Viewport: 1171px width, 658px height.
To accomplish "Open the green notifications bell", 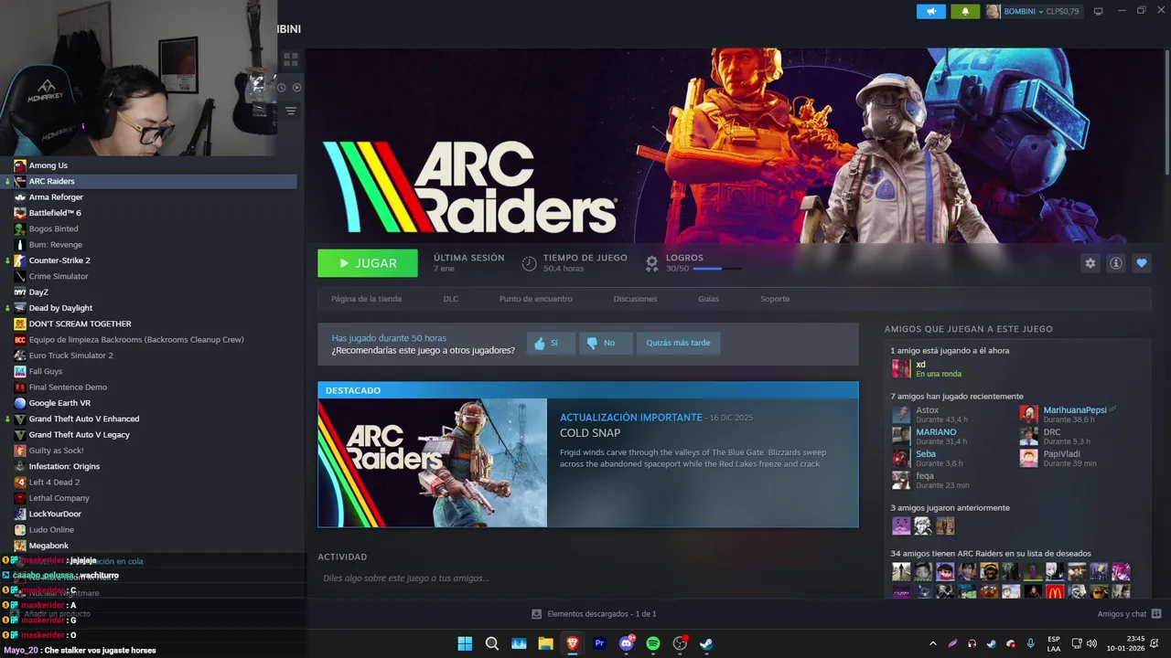I will pos(964,12).
